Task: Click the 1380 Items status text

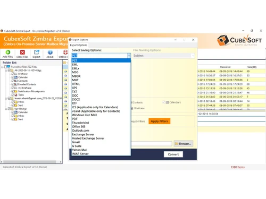Action: [x=238, y=167]
